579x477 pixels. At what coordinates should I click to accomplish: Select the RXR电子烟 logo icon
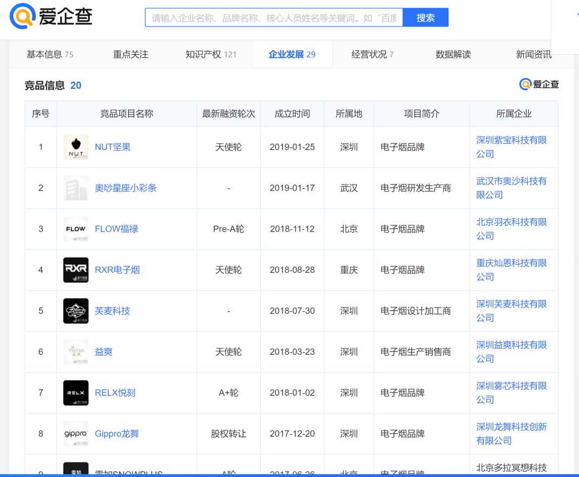[75, 270]
